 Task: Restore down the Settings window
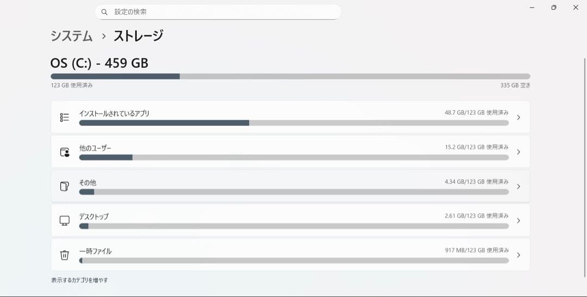point(554,8)
